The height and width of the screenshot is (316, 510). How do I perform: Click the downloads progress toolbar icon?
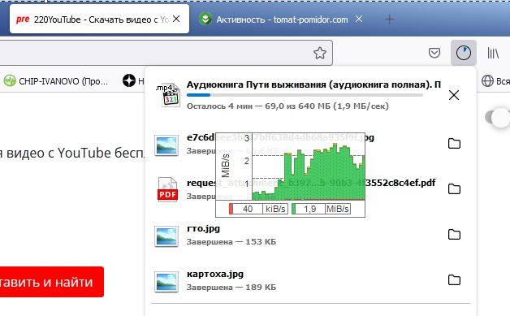click(x=464, y=53)
